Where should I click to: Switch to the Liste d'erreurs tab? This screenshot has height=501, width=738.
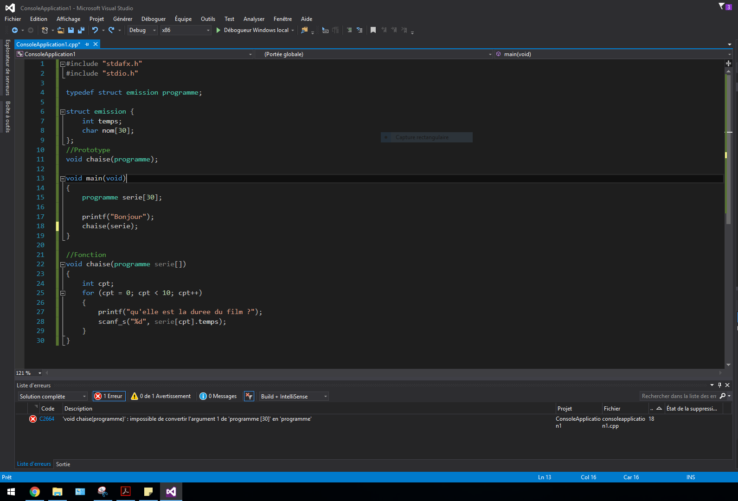click(x=34, y=464)
